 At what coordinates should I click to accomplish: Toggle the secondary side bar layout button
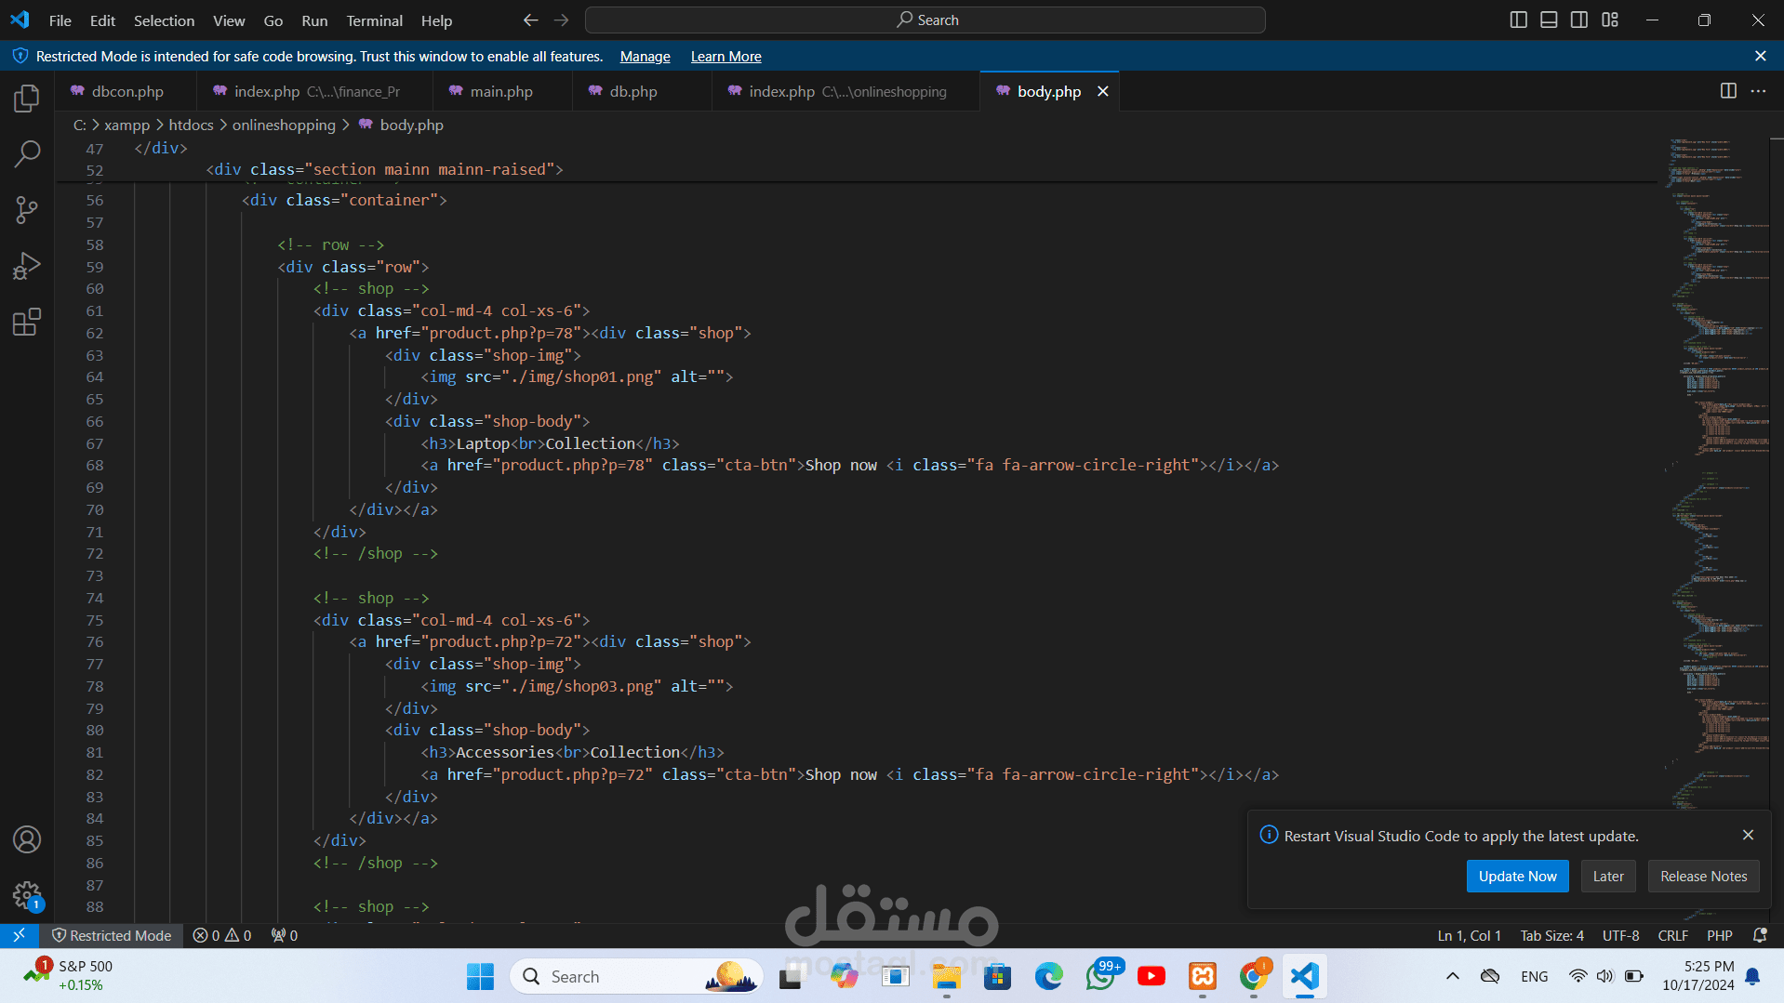1579,20
